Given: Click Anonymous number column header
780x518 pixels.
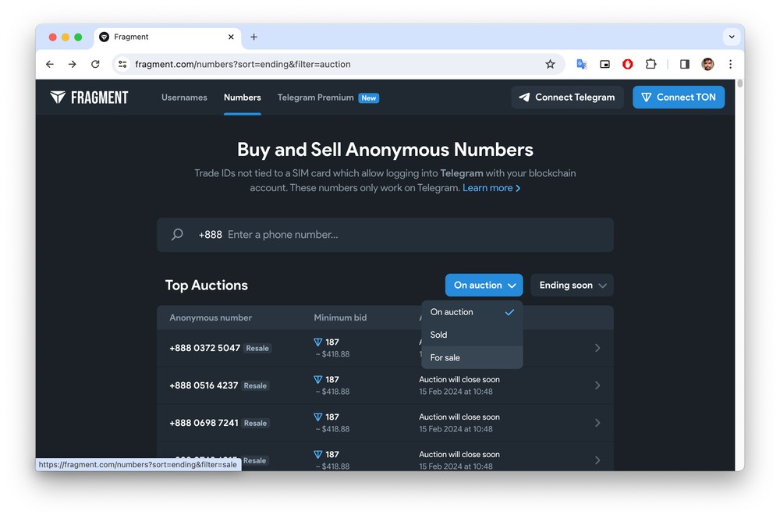Looking at the screenshot, I should click(211, 318).
